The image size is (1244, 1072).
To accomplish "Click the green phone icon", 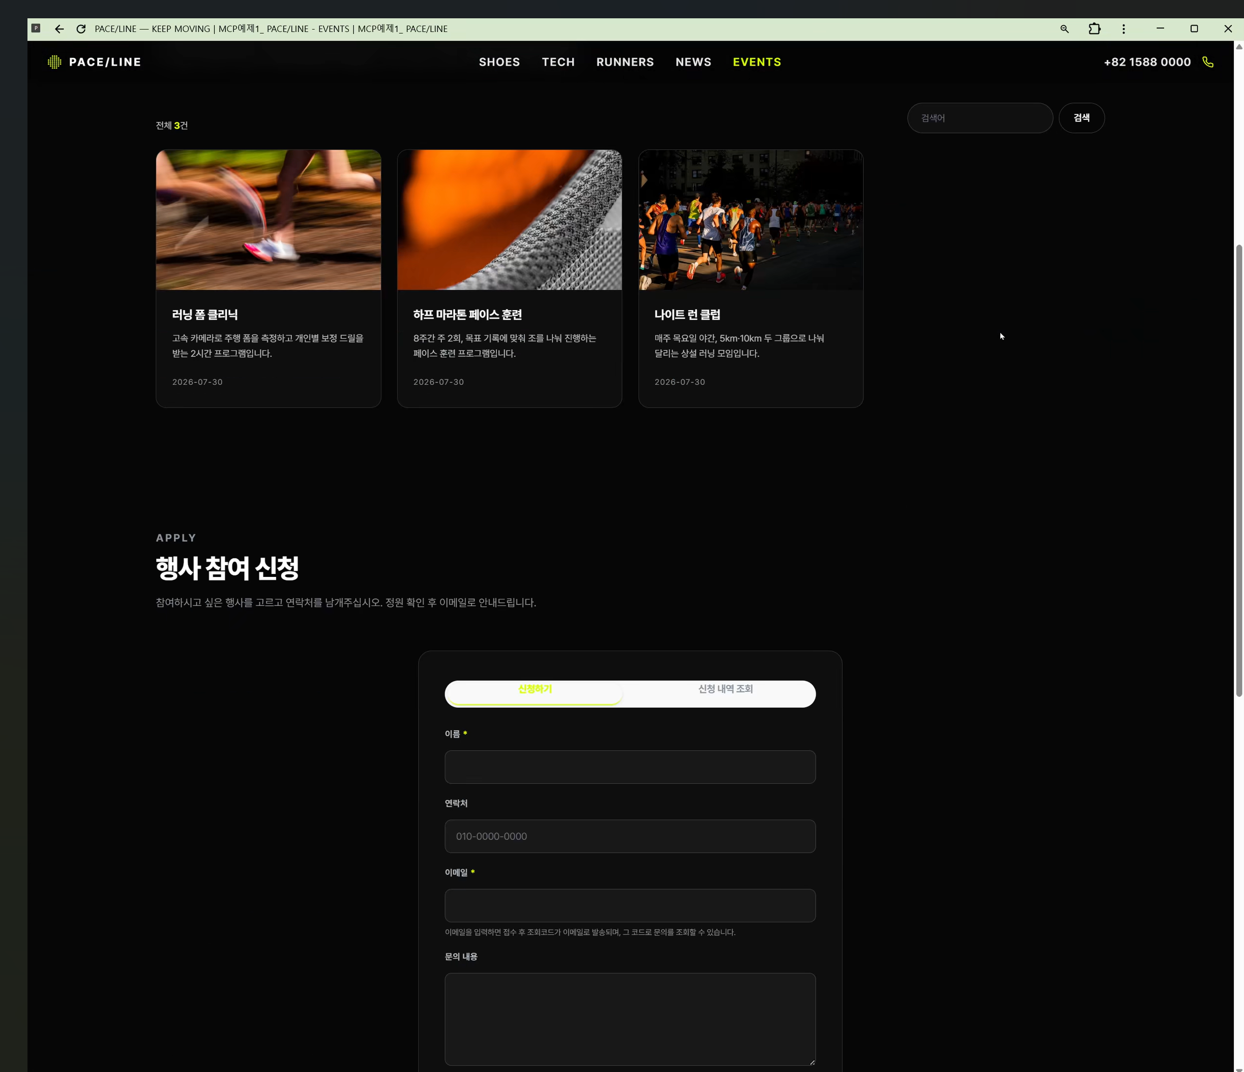I will coord(1208,62).
